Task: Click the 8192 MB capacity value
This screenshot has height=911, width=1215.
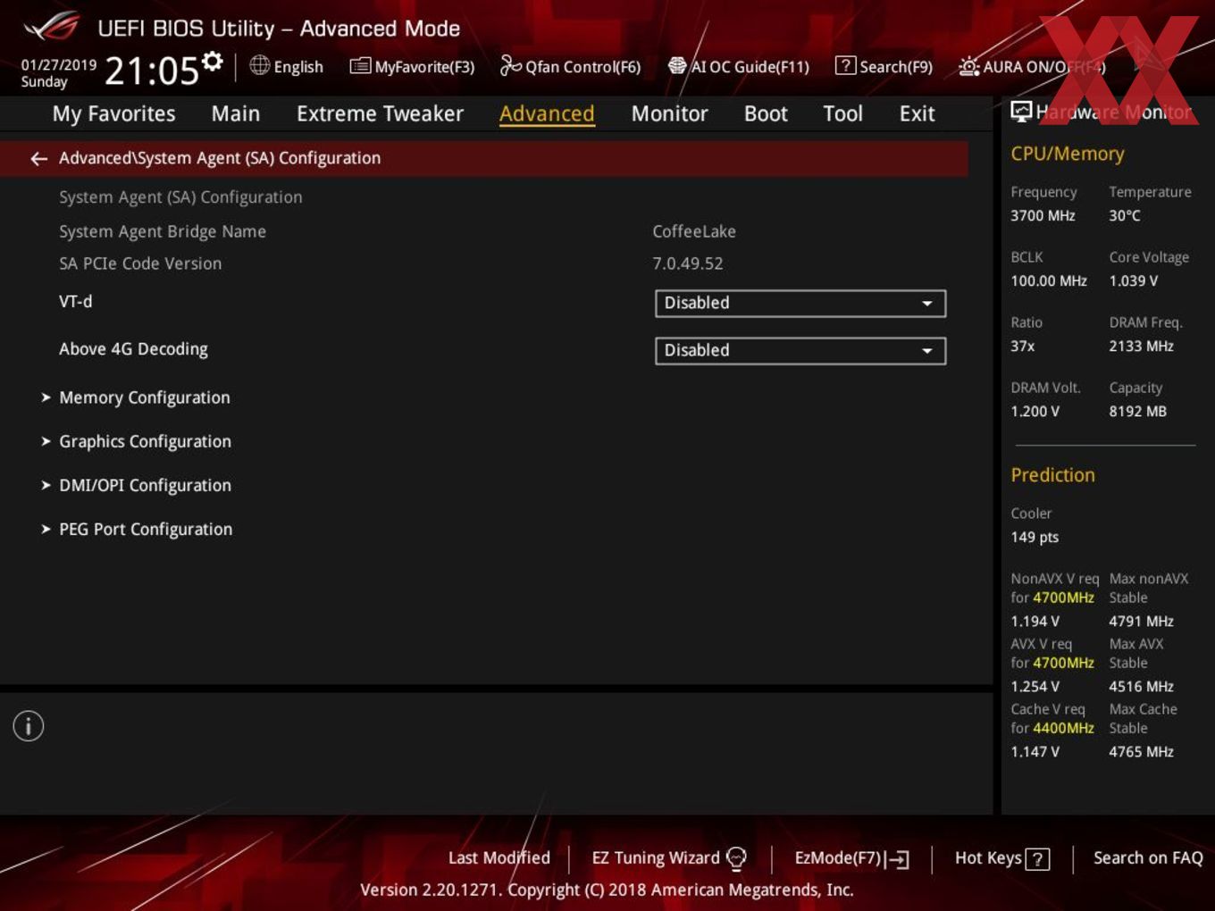Action: coord(1137,411)
